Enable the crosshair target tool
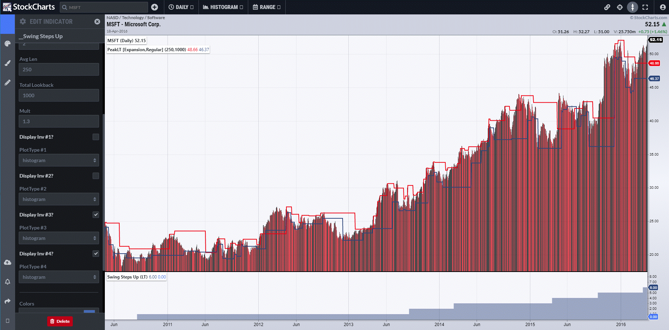 tap(620, 7)
